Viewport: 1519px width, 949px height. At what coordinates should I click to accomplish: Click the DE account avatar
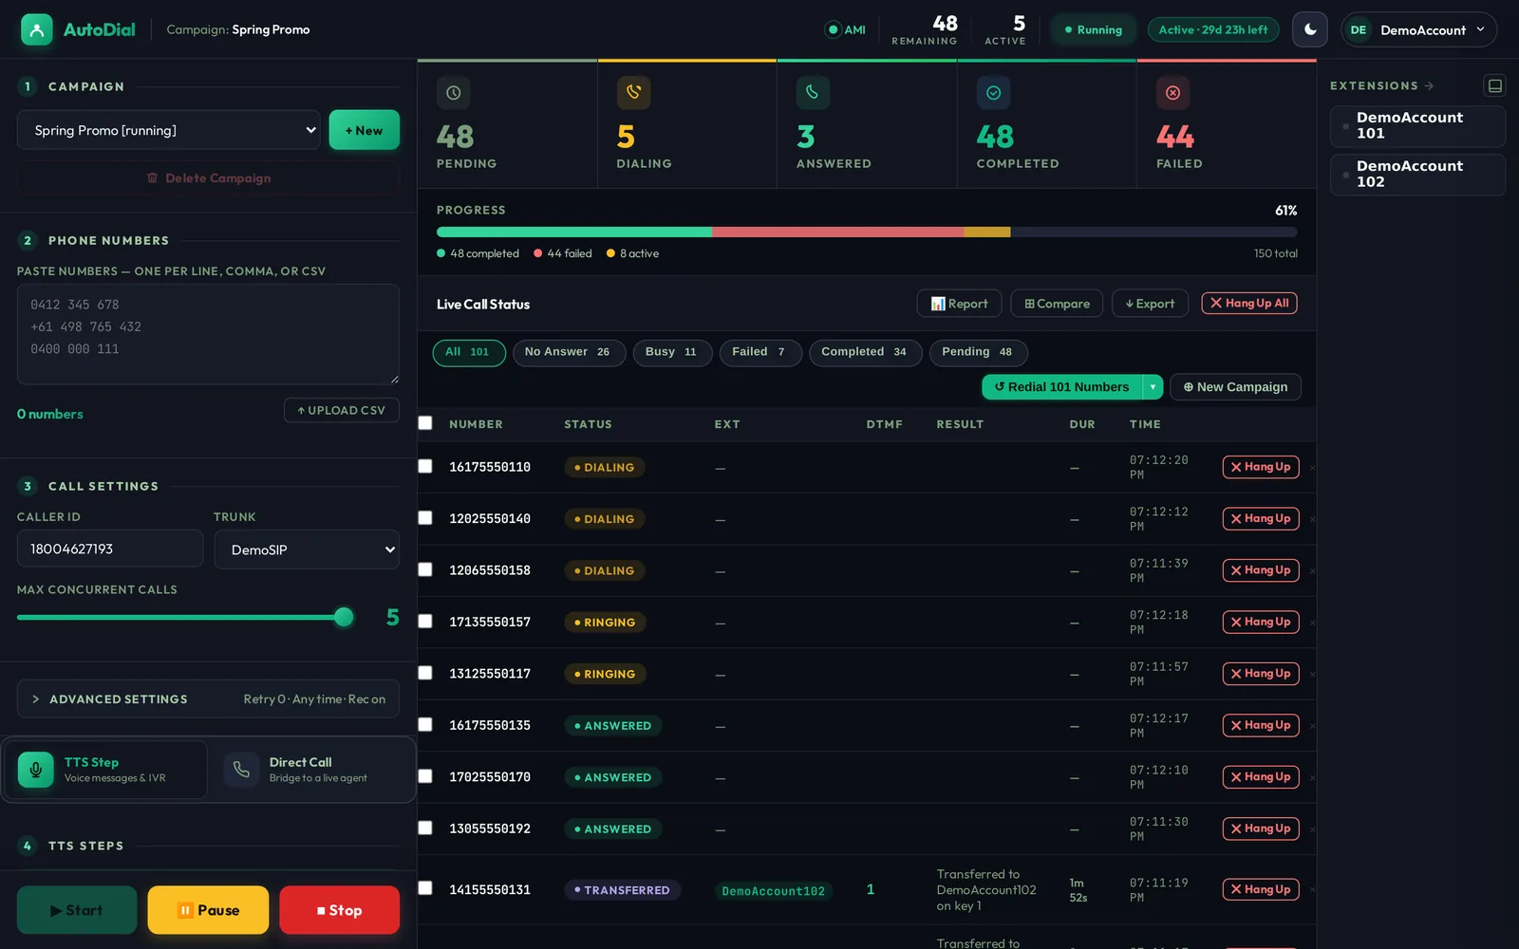pyautogui.click(x=1359, y=29)
